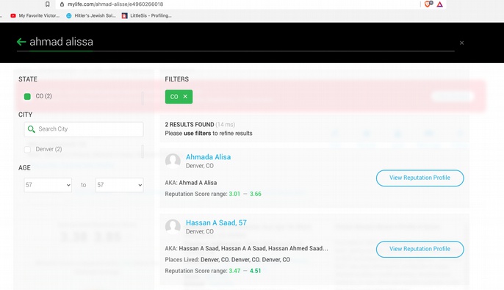Open the 'LittleSis - Profiling...' bookmark
Screen dimensions: 504x290
(x=147, y=15)
